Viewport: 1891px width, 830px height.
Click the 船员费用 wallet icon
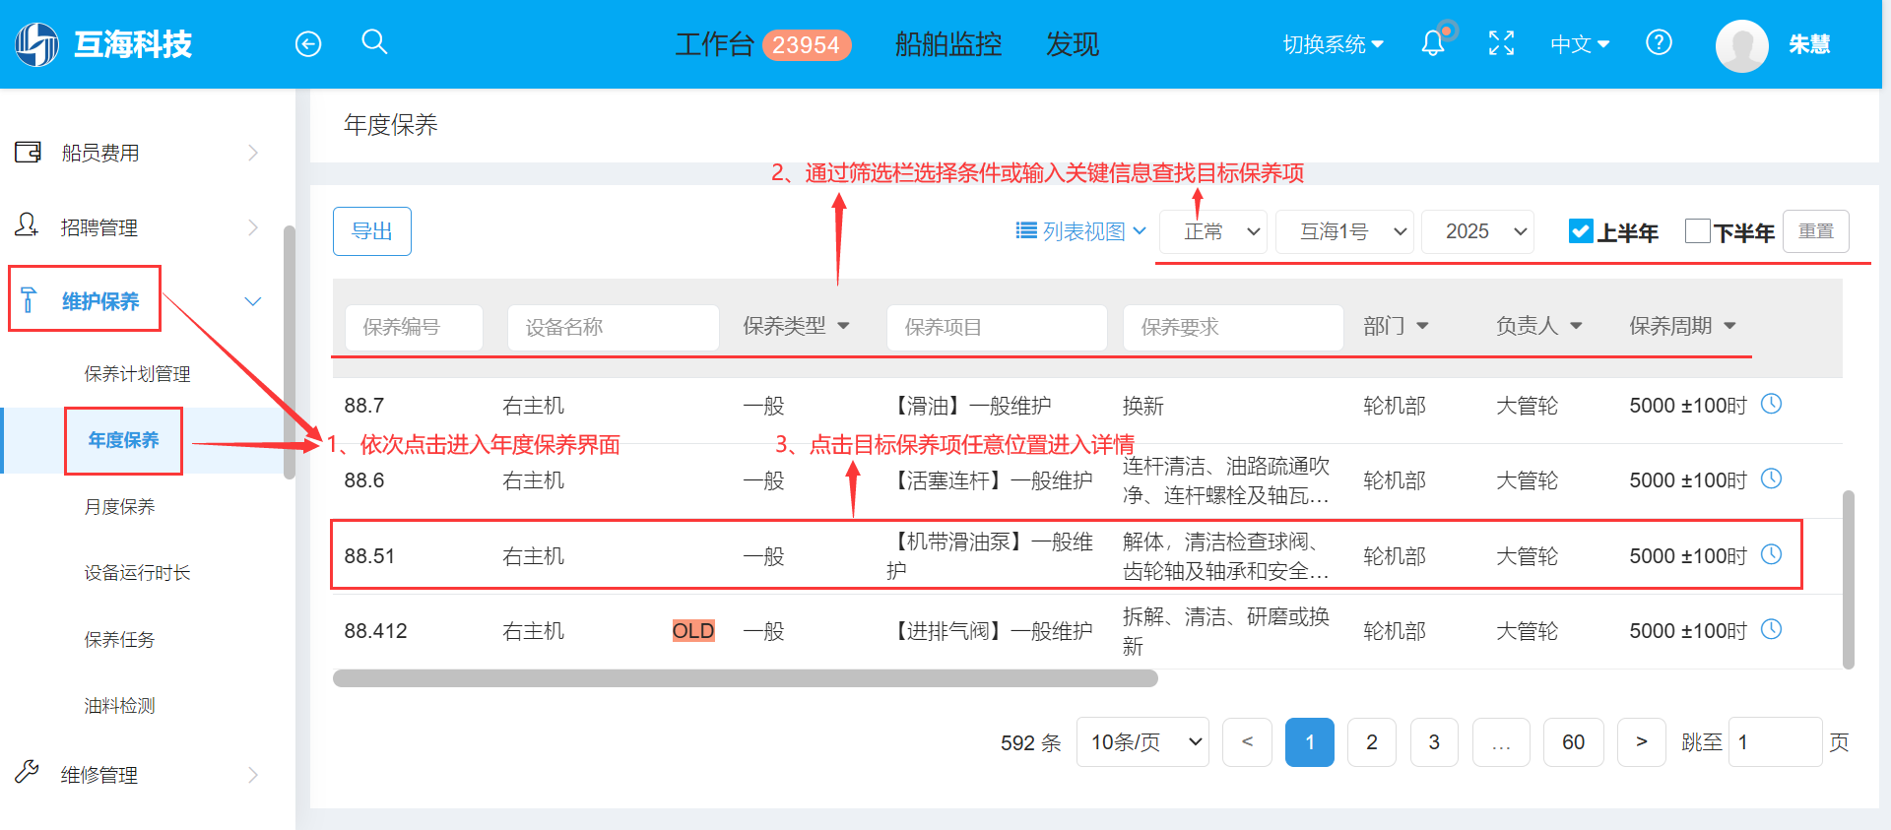(x=28, y=152)
